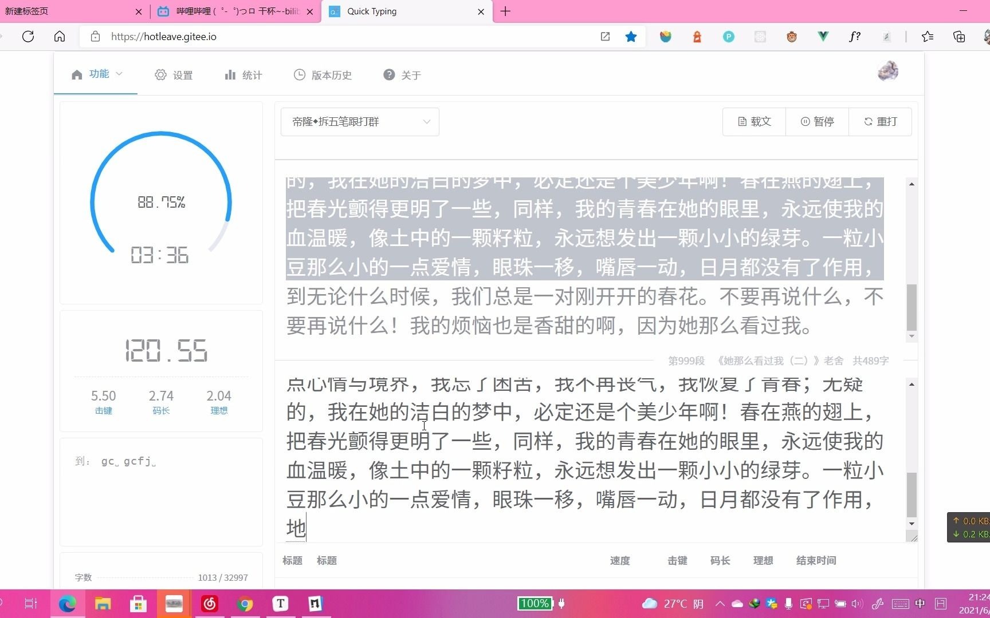Open the 关于 about tab

pyautogui.click(x=402, y=75)
